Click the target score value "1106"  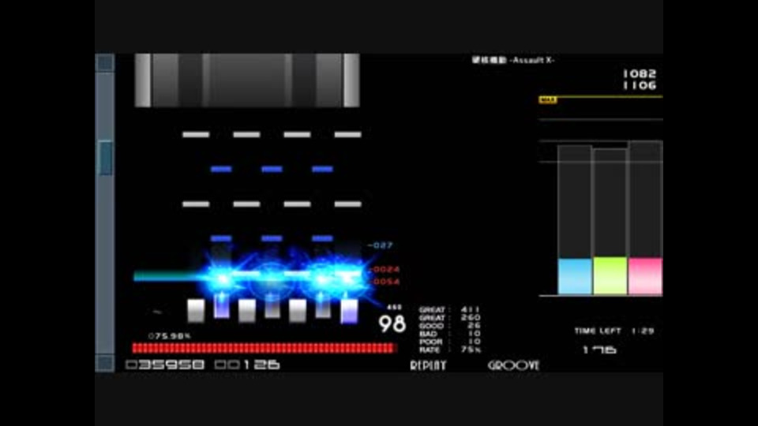click(640, 85)
